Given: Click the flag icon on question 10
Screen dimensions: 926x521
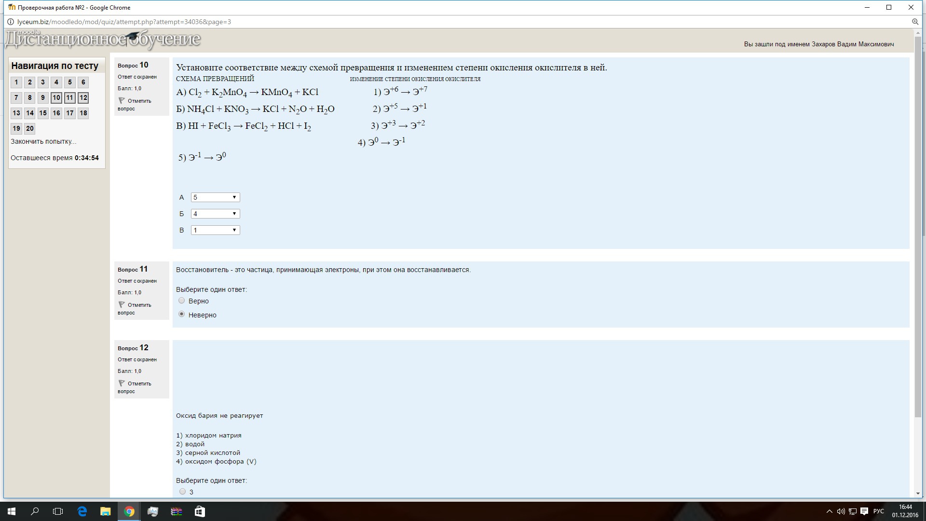Looking at the screenshot, I should click(x=122, y=101).
